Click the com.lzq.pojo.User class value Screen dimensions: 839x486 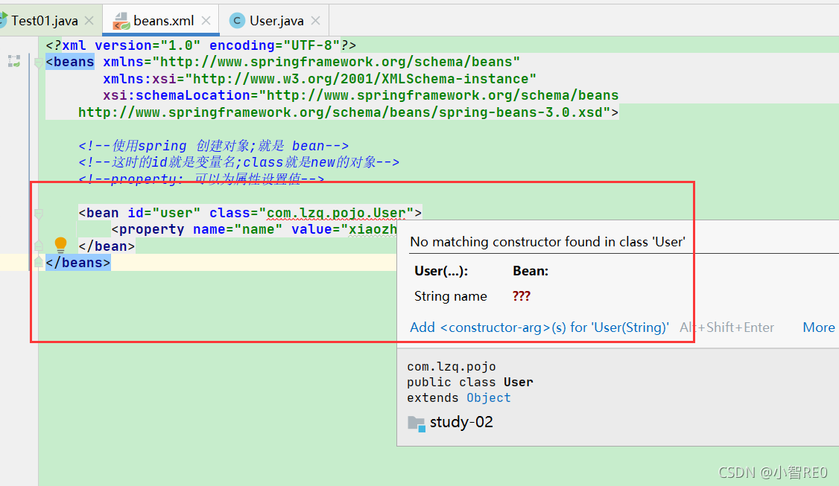(336, 213)
